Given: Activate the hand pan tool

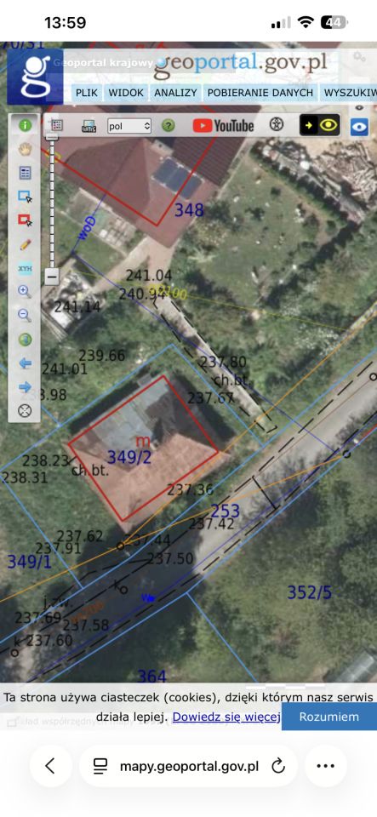Looking at the screenshot, I should pyautogui.click(x=25, y=150).
